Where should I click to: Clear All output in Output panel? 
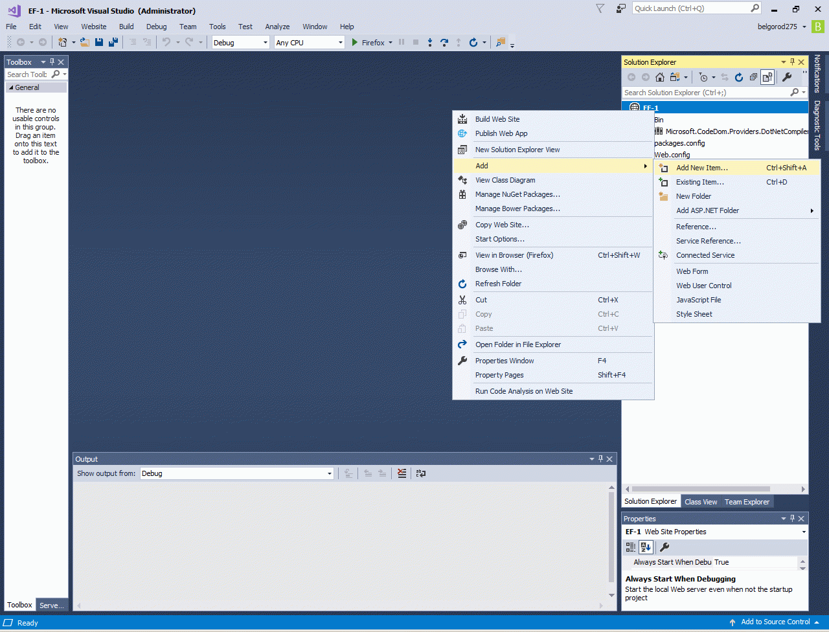pos(402,473)
